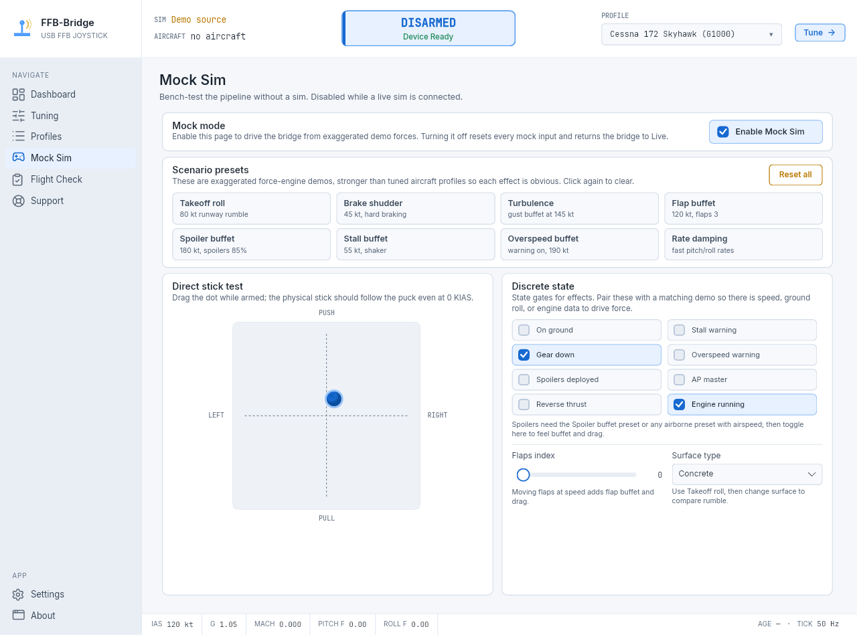Click the About window icon
857x635 pixels.
(x=18, y=615)
